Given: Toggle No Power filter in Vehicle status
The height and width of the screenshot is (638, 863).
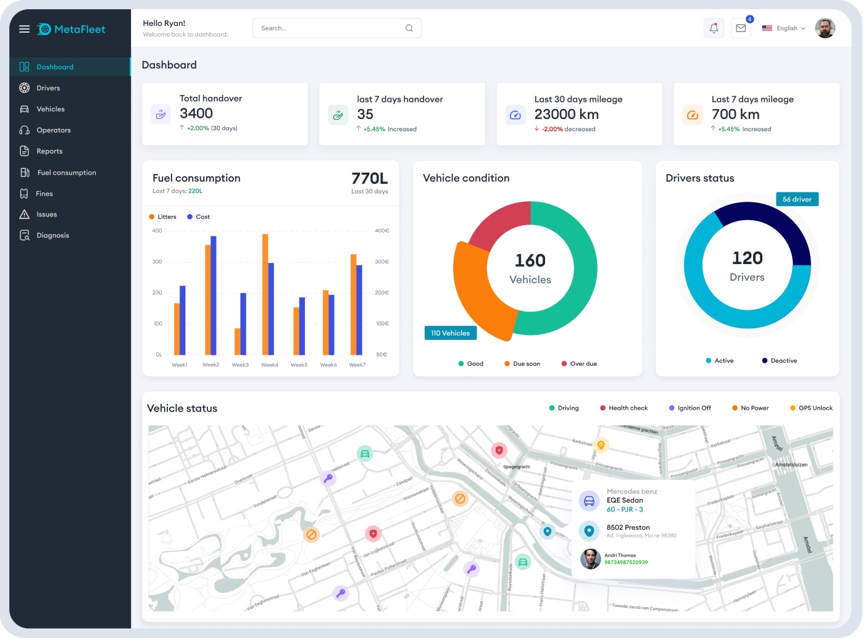Looking at the screenshot, I should tap(751, 408).
